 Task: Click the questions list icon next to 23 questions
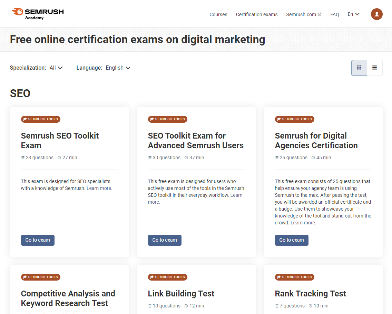(x=23, y=158)
